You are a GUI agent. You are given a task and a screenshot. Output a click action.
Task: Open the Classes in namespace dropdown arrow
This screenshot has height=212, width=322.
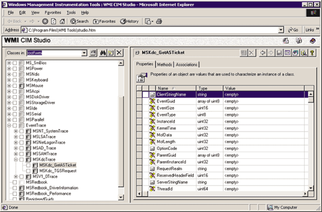(84, 53)
